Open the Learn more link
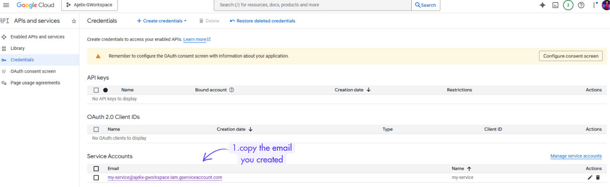Image resolution: width=610 pixels, height=187 pixels. click(x=197, y=40)
